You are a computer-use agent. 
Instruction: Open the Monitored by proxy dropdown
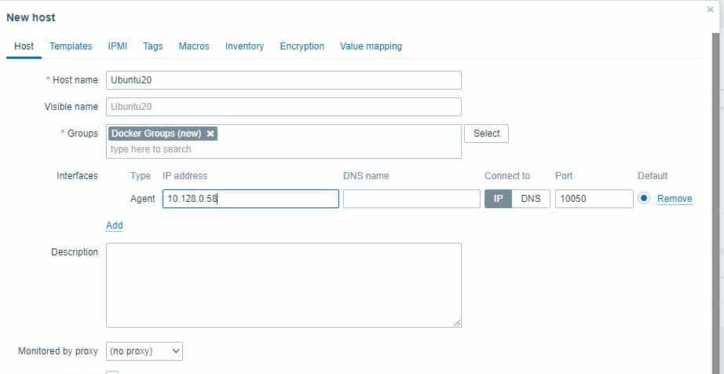tap(144, 351)
